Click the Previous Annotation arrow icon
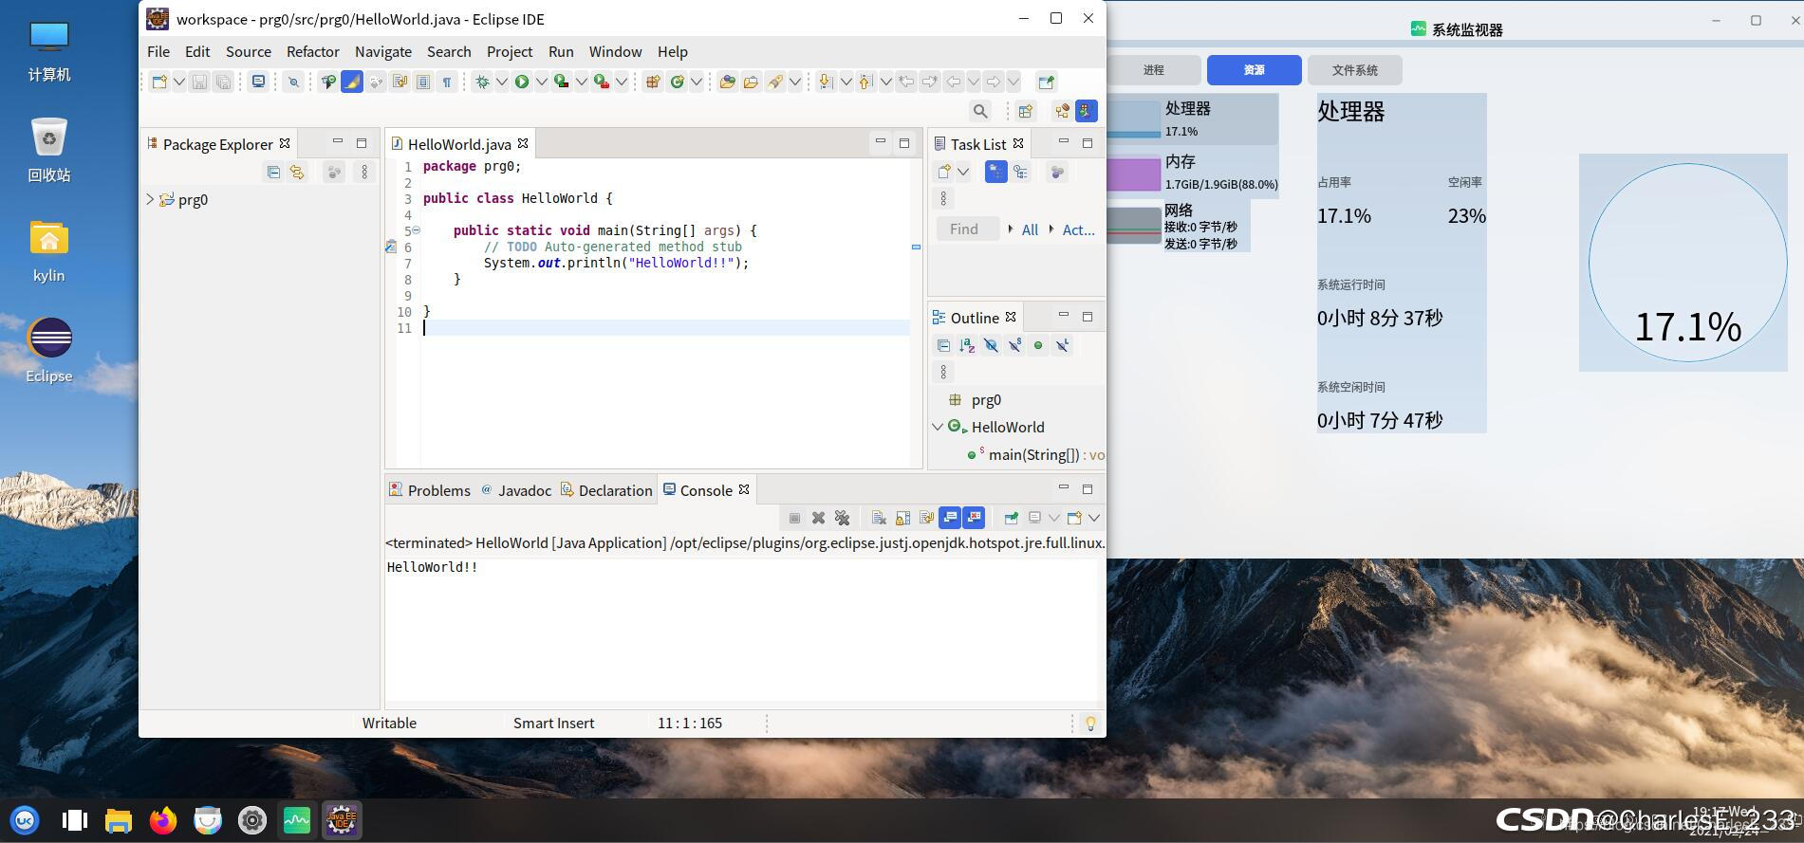The image size is (1804, 843). 865,82
